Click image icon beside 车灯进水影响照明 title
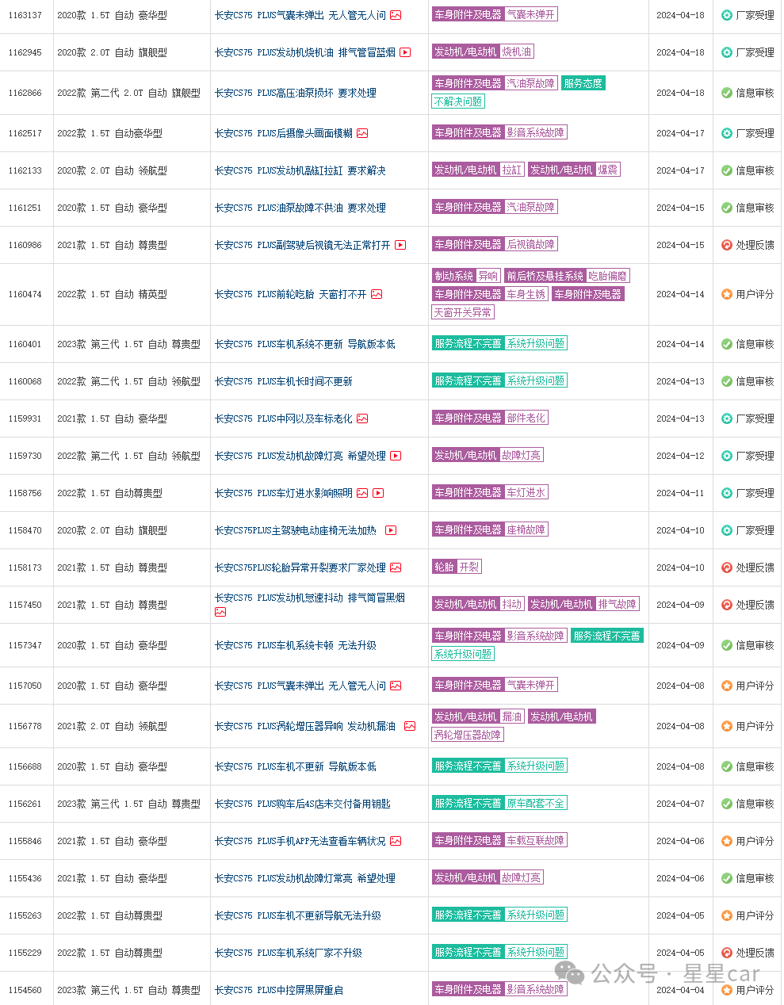 click(362, 493)
